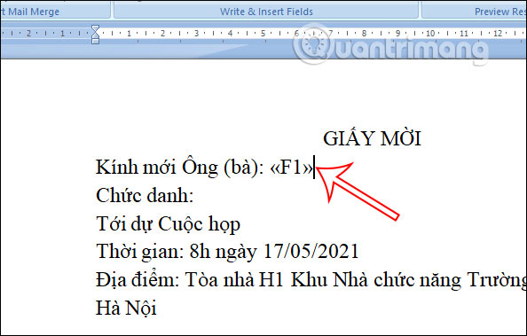Click 'Thời gian: 8h ngày 17/05/2021'

227,251
